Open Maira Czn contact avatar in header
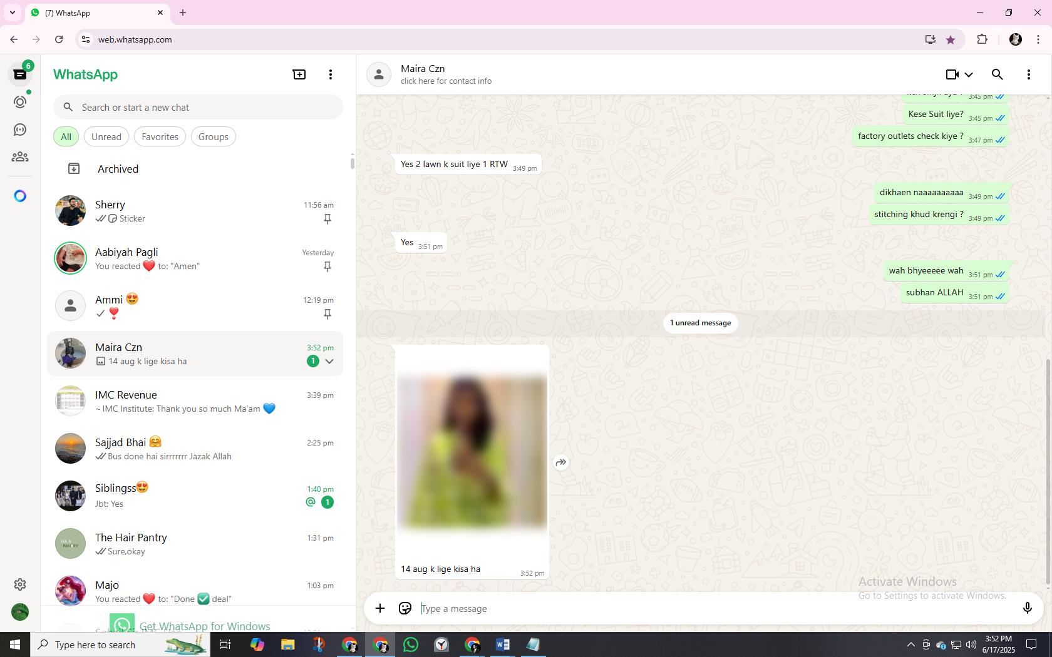Image resolution: width=1052 pixels, height=657 pixels. click(x=379, y=74)
